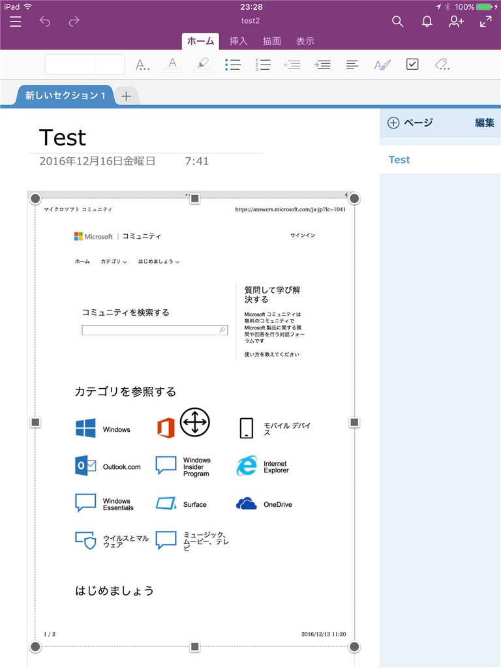Tap top-right round resize handle

pyautogui.click(x=354, y=198)
